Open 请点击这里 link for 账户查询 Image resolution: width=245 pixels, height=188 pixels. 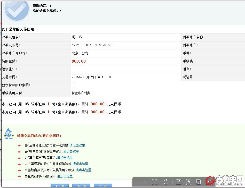point(71,151)
